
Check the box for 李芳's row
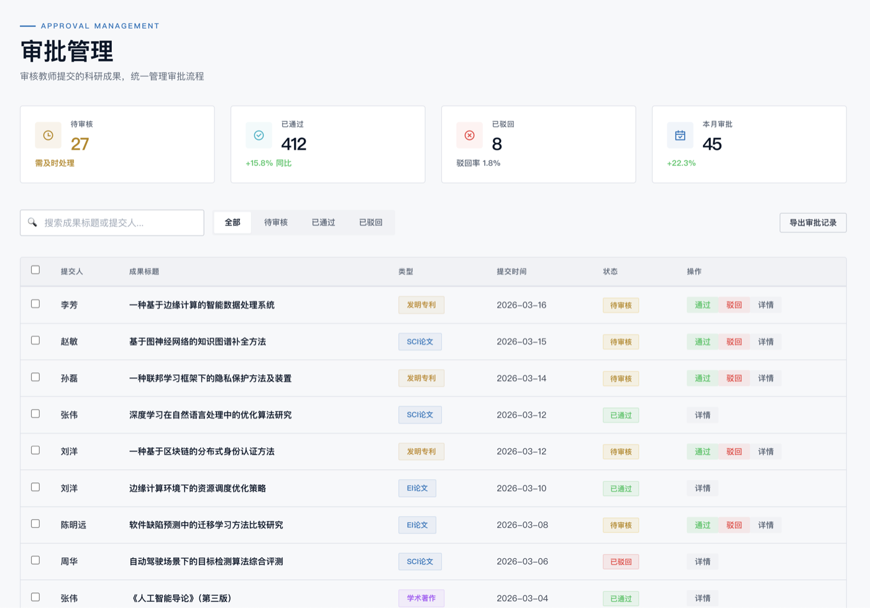click(x=35, y=304)
